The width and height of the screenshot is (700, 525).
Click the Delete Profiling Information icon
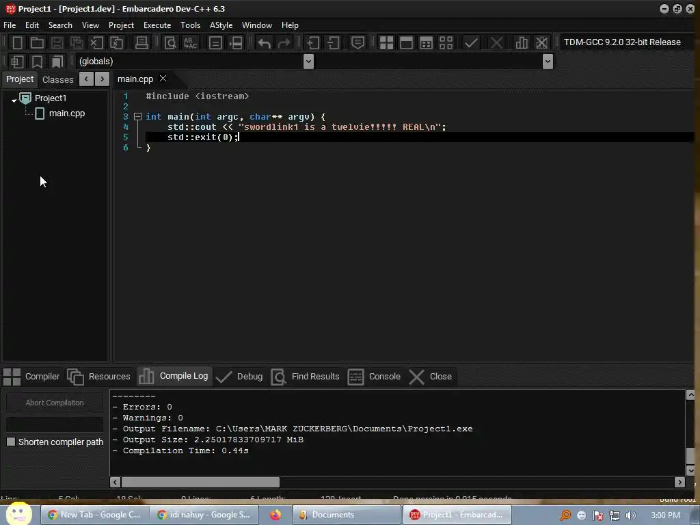pyautogui.click(x=541, y=43)
